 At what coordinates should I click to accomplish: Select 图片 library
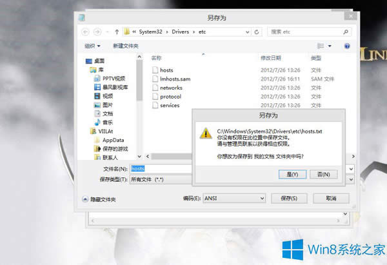(104, 105)
